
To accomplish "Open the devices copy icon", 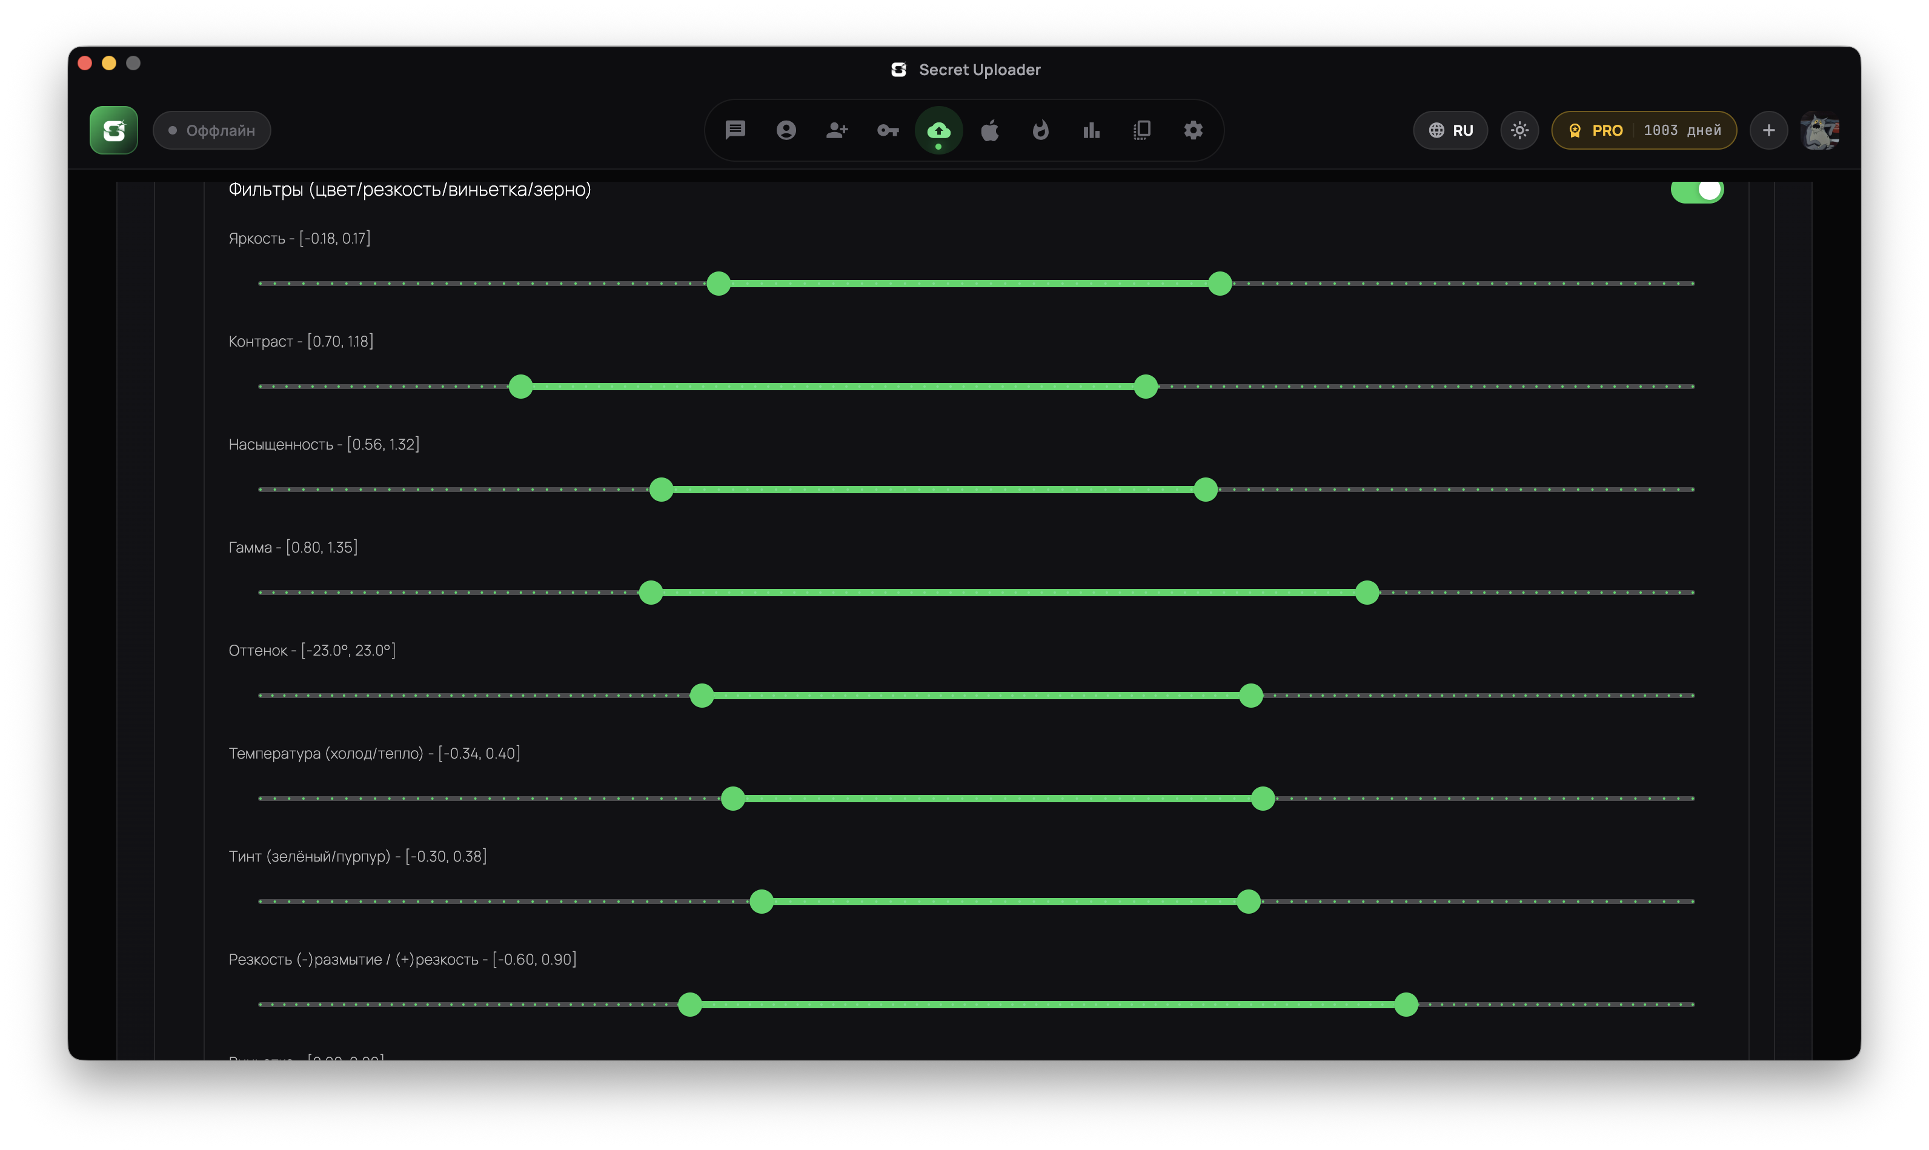I will (x=1142, y=130).
